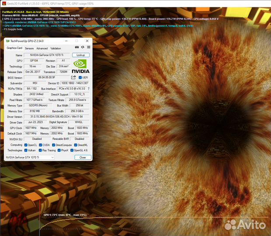Click the NVIDIA logo in GPU-Z
This screenshot has width=271, height=236.
(x=80, y=66)
